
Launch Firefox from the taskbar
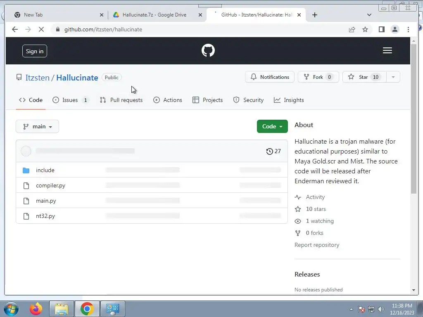[36, 309]
